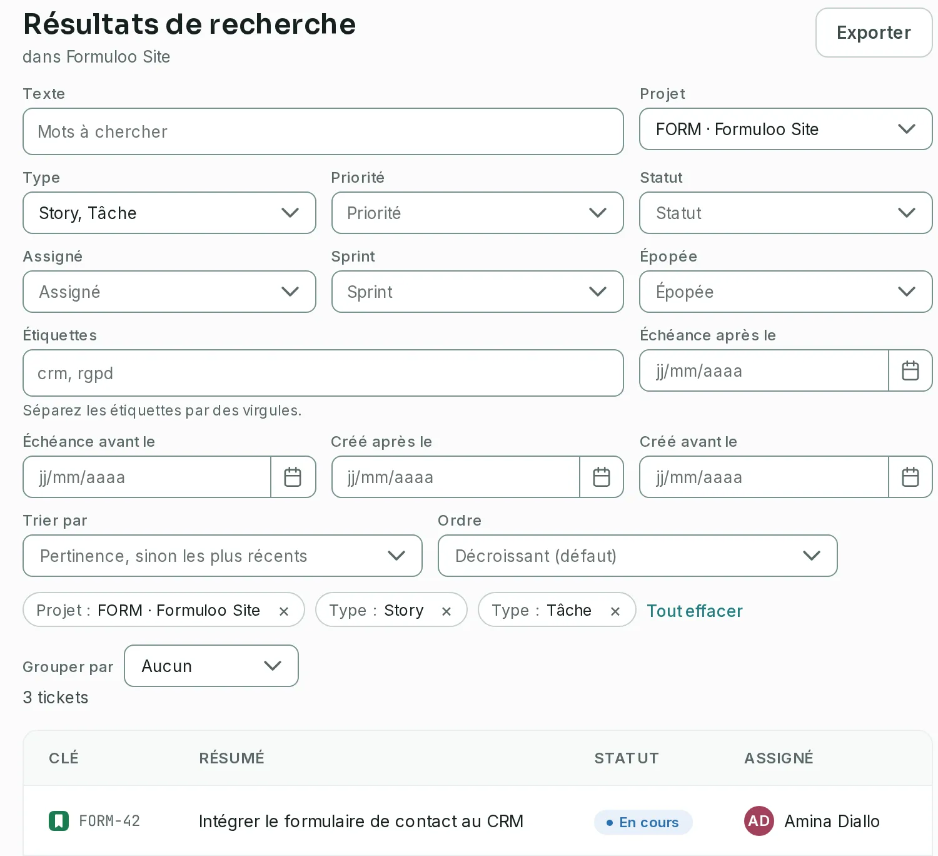
Task: Open the Ordre dropdown set to Décroissant
Action: coord(638,556)
